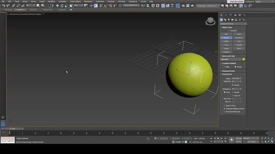Image resolution: width=275 pixels, height=154 pixels.
Task: Click the Box primitive button
Action: [226, 34]
